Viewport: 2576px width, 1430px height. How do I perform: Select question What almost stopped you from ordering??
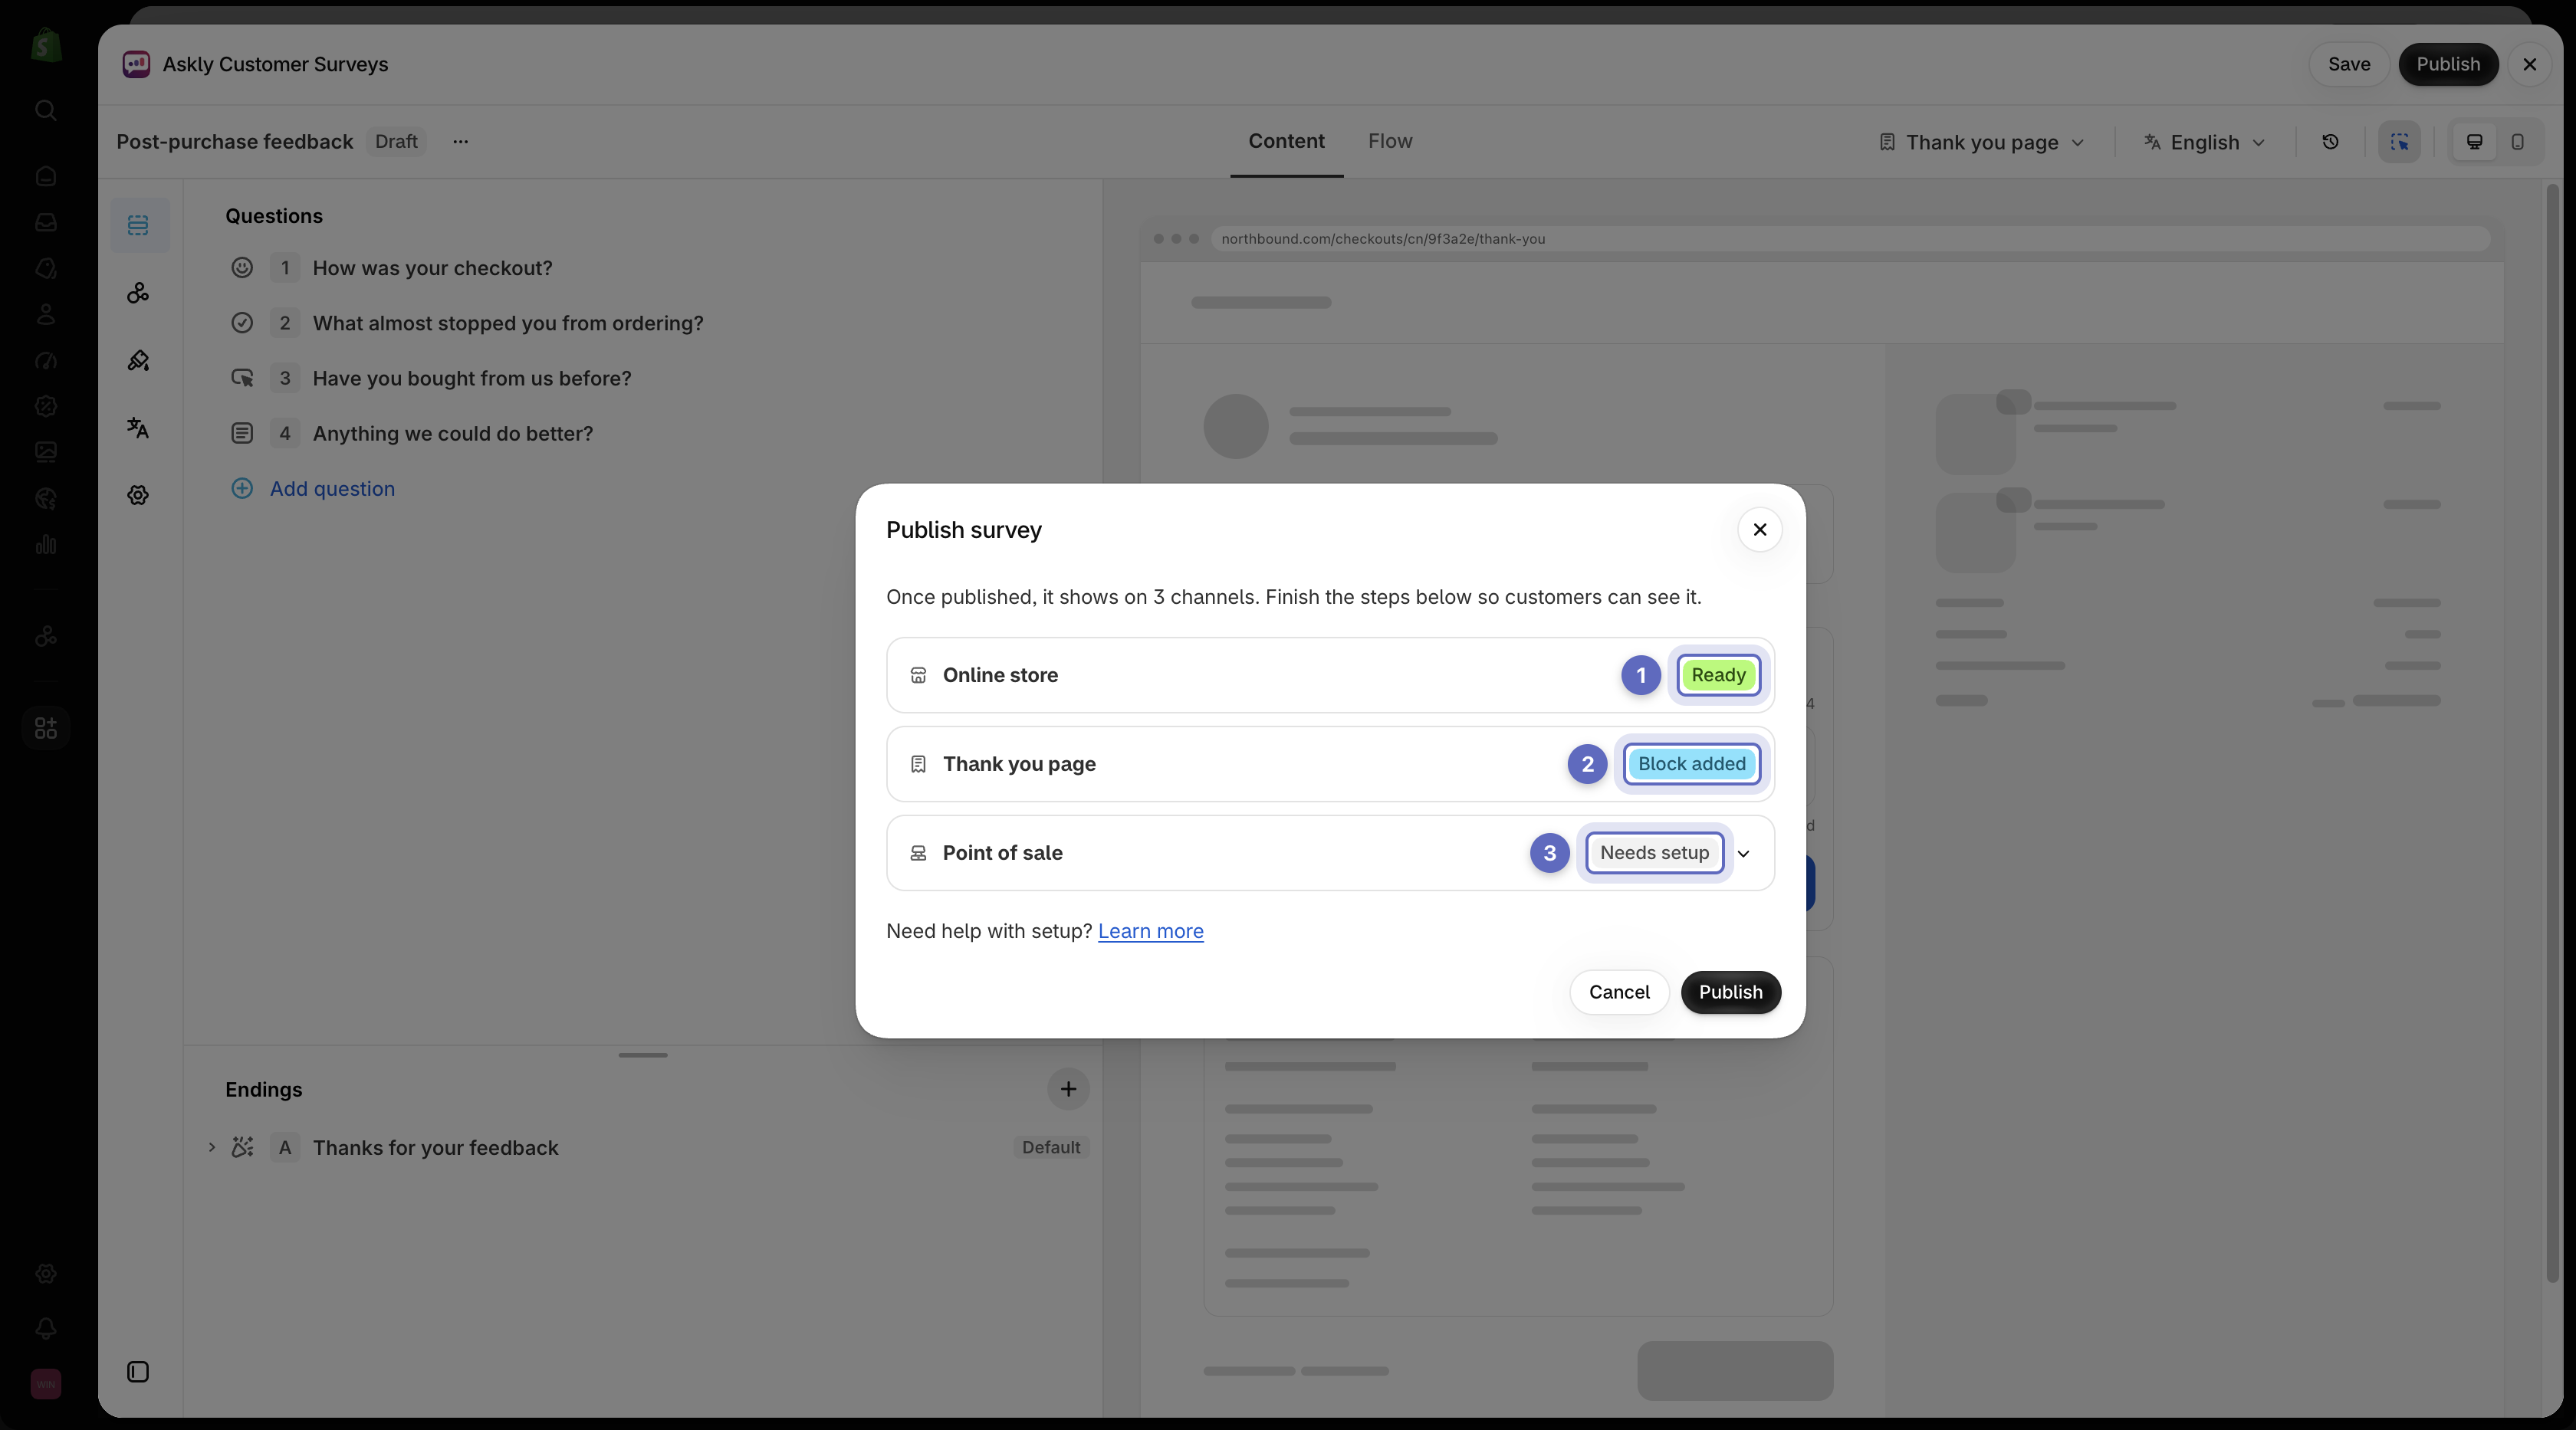(508, 323)
